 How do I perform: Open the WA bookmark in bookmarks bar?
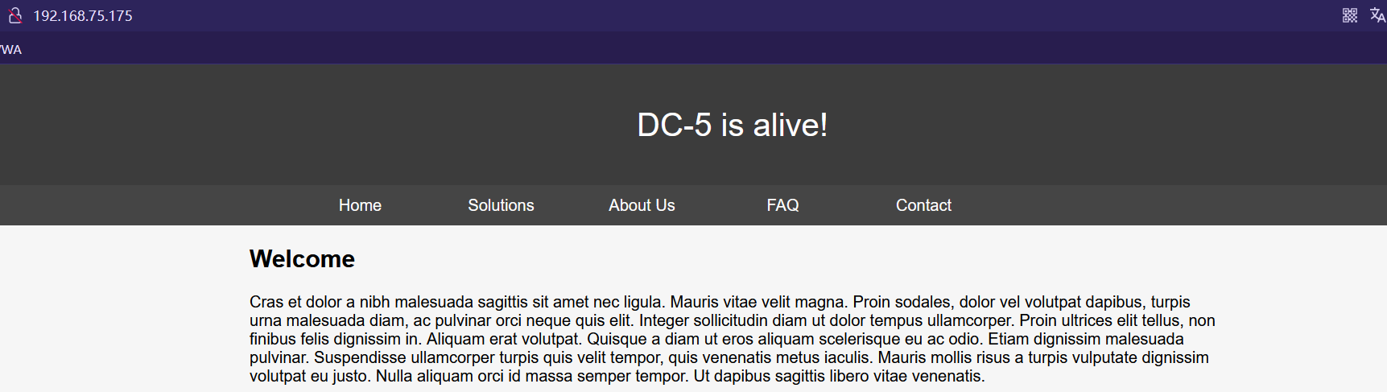pos(10,50)
